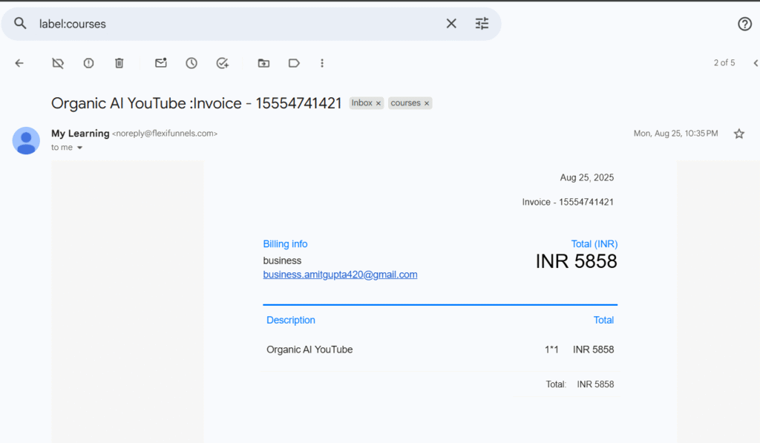Mark the email as unread
Image resolution: width=760 pixels, height=443 pixels.
tap(160, 63)
